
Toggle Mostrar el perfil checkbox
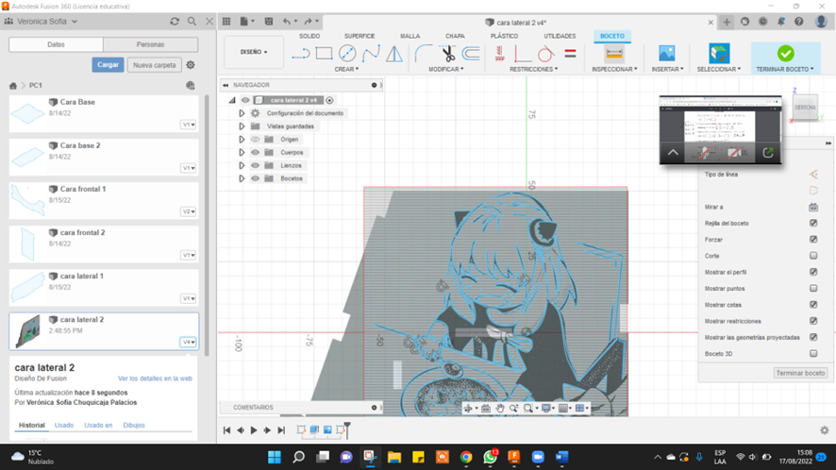click(x=813, y=272)
